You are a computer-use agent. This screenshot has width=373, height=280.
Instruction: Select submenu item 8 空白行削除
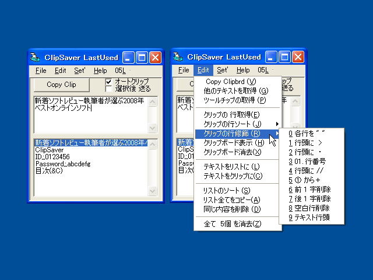311,208
